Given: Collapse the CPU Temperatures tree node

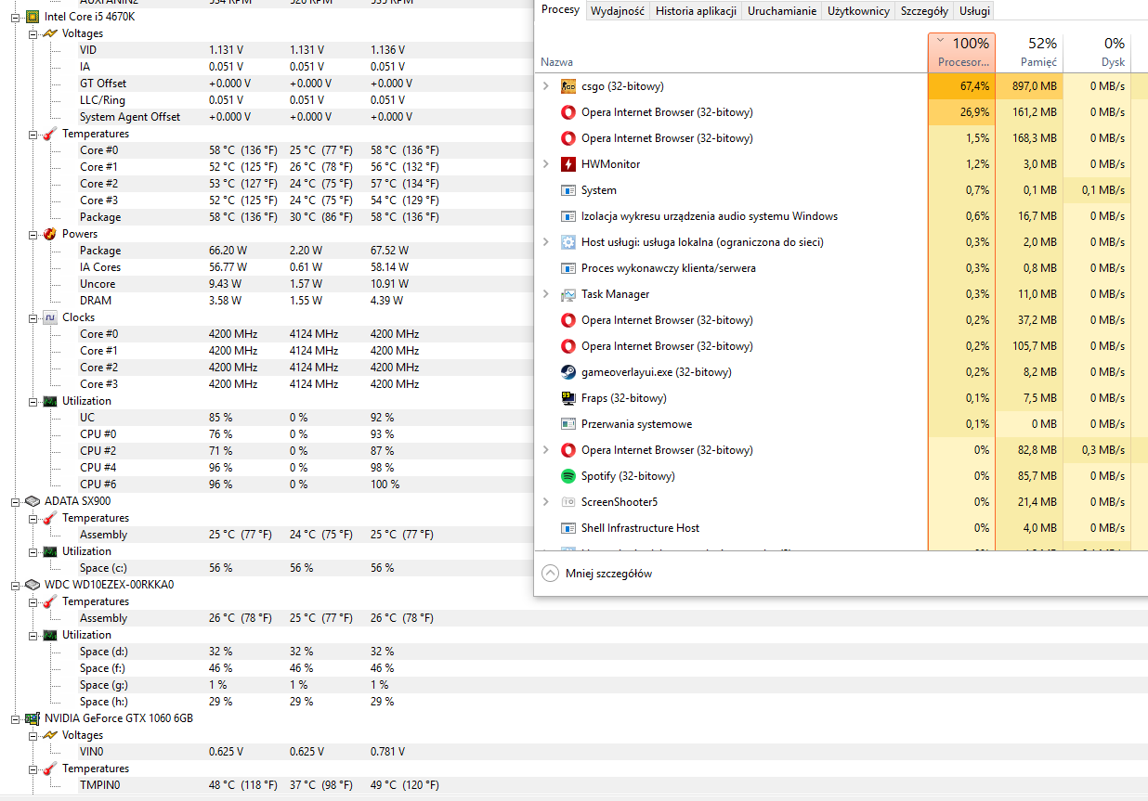Looking at the screenshot, I should (x=33, y=134).
